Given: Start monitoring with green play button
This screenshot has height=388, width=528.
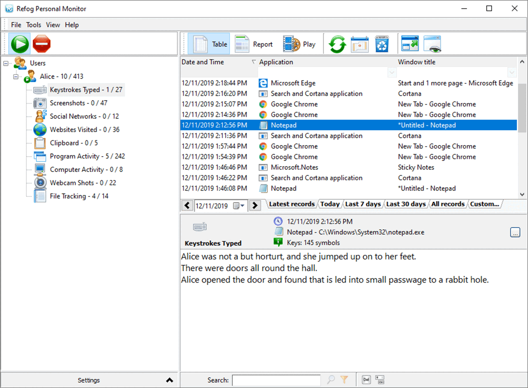Looking at the screenshot, I should pyautogui.click(x=20, y=44).
